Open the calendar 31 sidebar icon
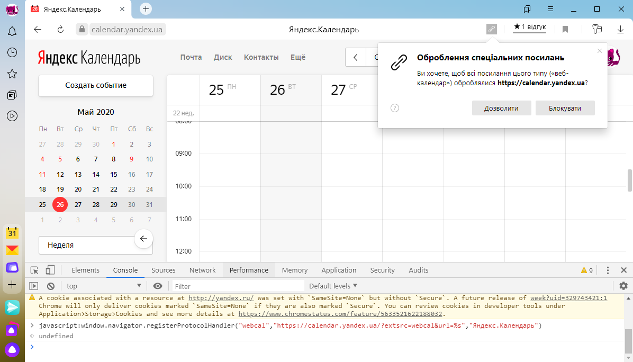633x362 pixels. 12,232
